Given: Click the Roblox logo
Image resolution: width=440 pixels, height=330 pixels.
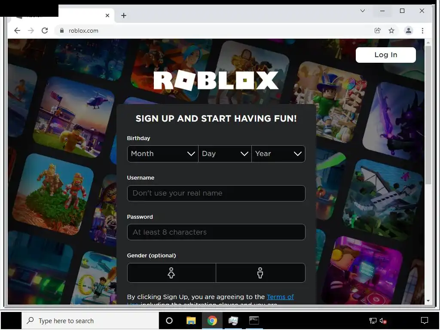Looking at the screenshot, I should 216,80.
